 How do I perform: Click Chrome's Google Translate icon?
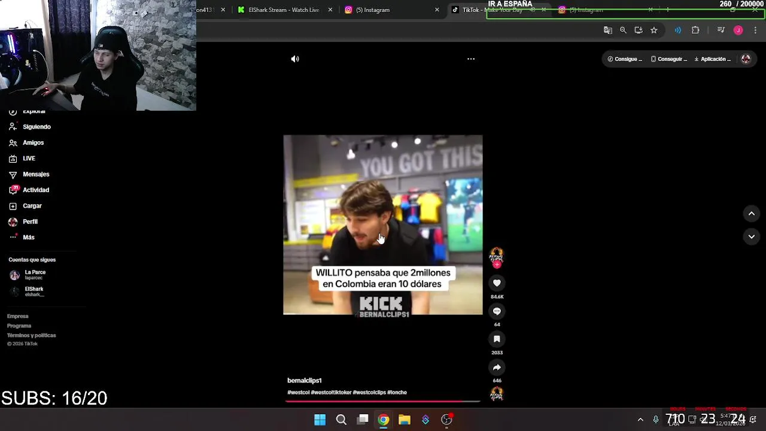(x=608, y=30)
